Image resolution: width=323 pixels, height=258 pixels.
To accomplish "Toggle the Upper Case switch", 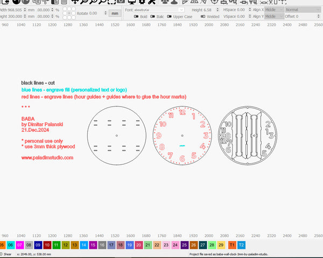I will 169,16.
